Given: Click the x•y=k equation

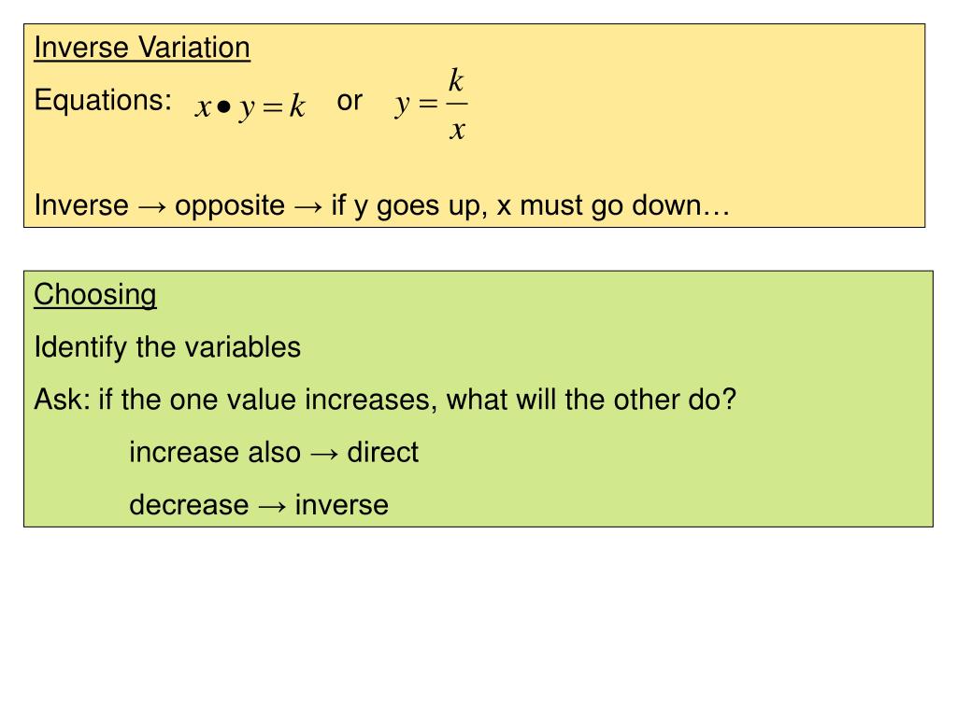Looking at the screenshot, I should (x=250, y=107).
